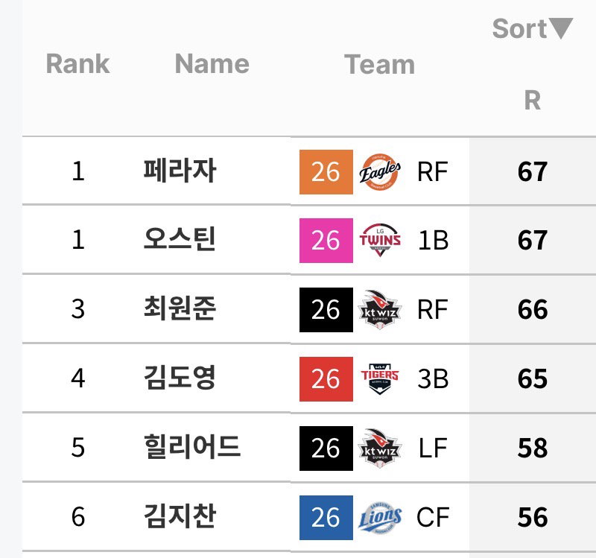
Task: Click the Name column header
Action: click(x=212, y=63)
